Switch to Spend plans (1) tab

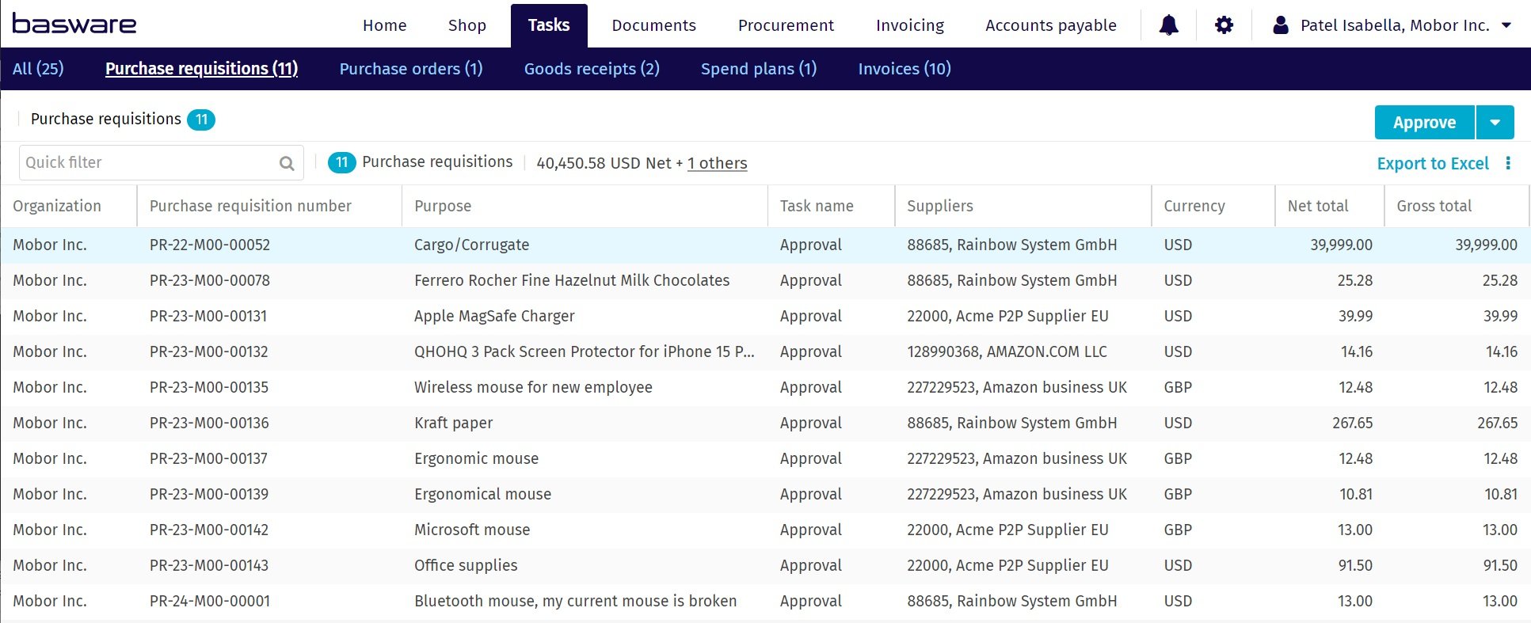pyautogui.click(x=759, y=69)
